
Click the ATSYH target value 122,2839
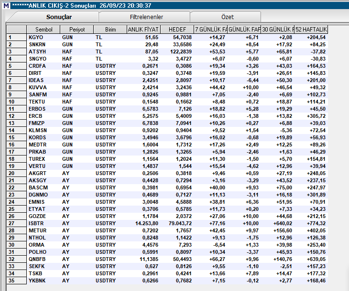click(x=181, y=52)
